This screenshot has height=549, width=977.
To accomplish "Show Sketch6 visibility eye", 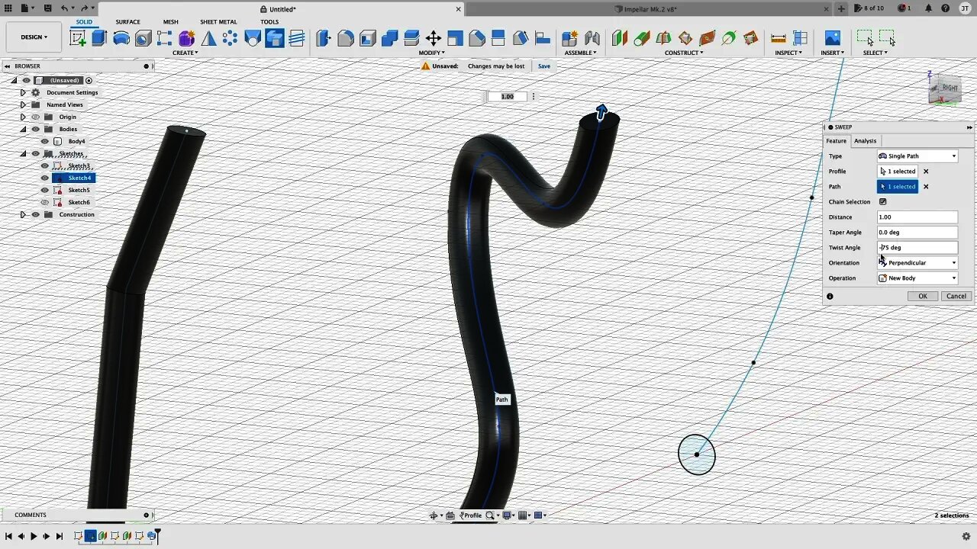I will tap(45, 202).
